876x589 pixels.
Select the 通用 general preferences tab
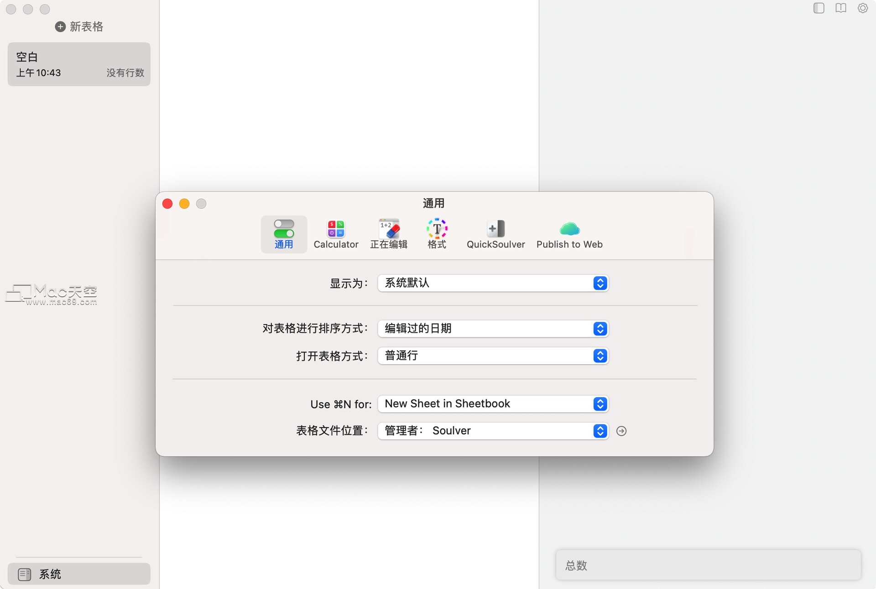point(283,234)
